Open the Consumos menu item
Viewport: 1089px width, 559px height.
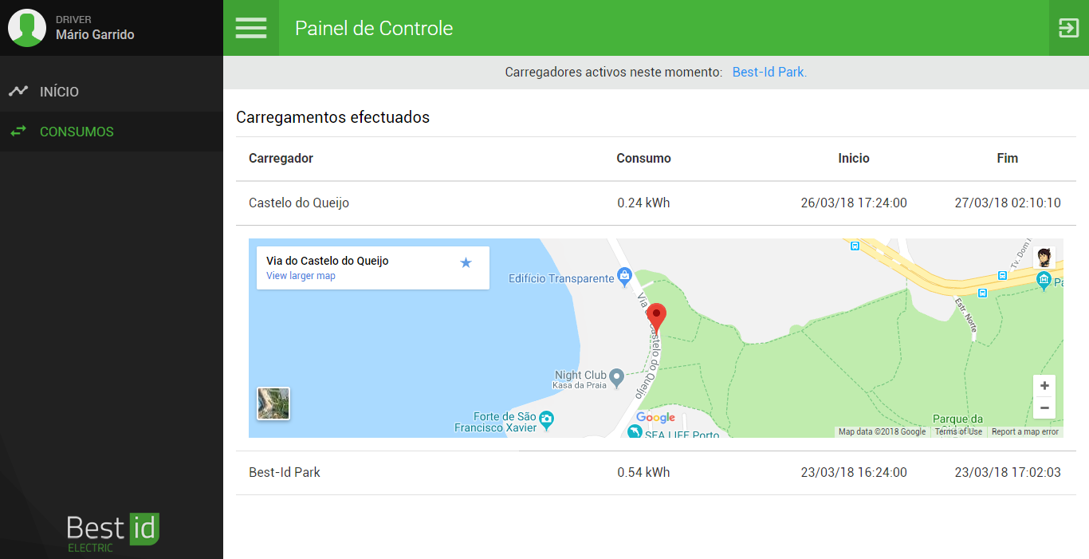112,132
